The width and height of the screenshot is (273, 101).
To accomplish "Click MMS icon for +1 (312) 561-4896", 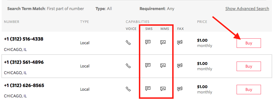I will coord(163,65).
